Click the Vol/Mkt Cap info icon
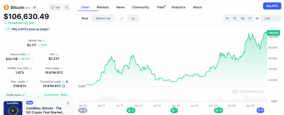284x115 pixels. (x=31, y=68)
